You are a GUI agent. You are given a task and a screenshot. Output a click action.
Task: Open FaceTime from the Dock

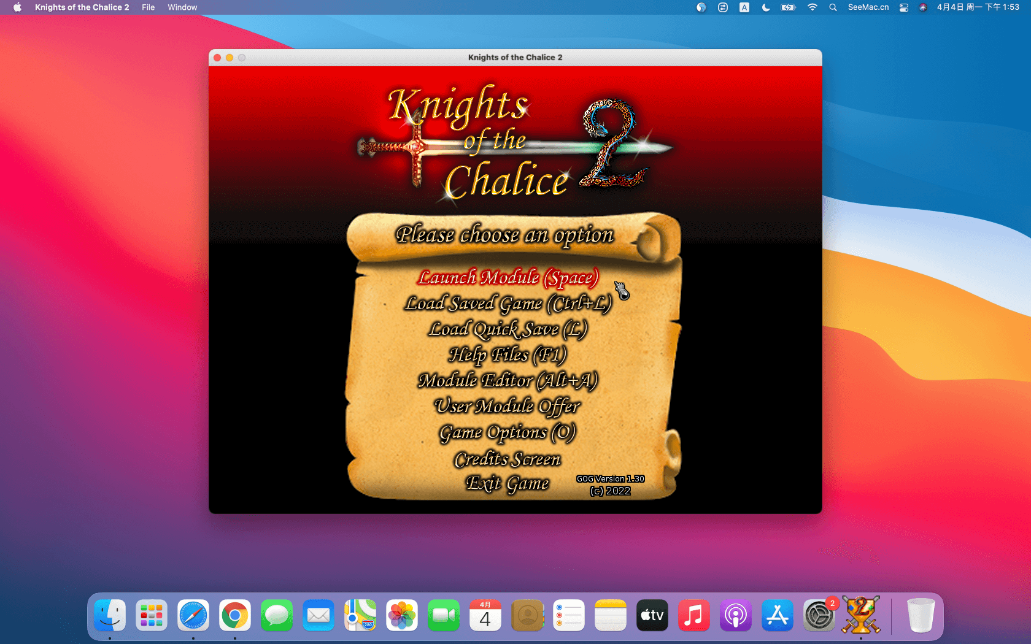(x=444, y=615)
